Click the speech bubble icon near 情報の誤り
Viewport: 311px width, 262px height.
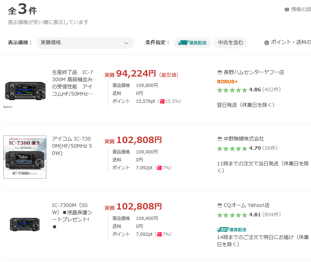(x=287, y=10)
